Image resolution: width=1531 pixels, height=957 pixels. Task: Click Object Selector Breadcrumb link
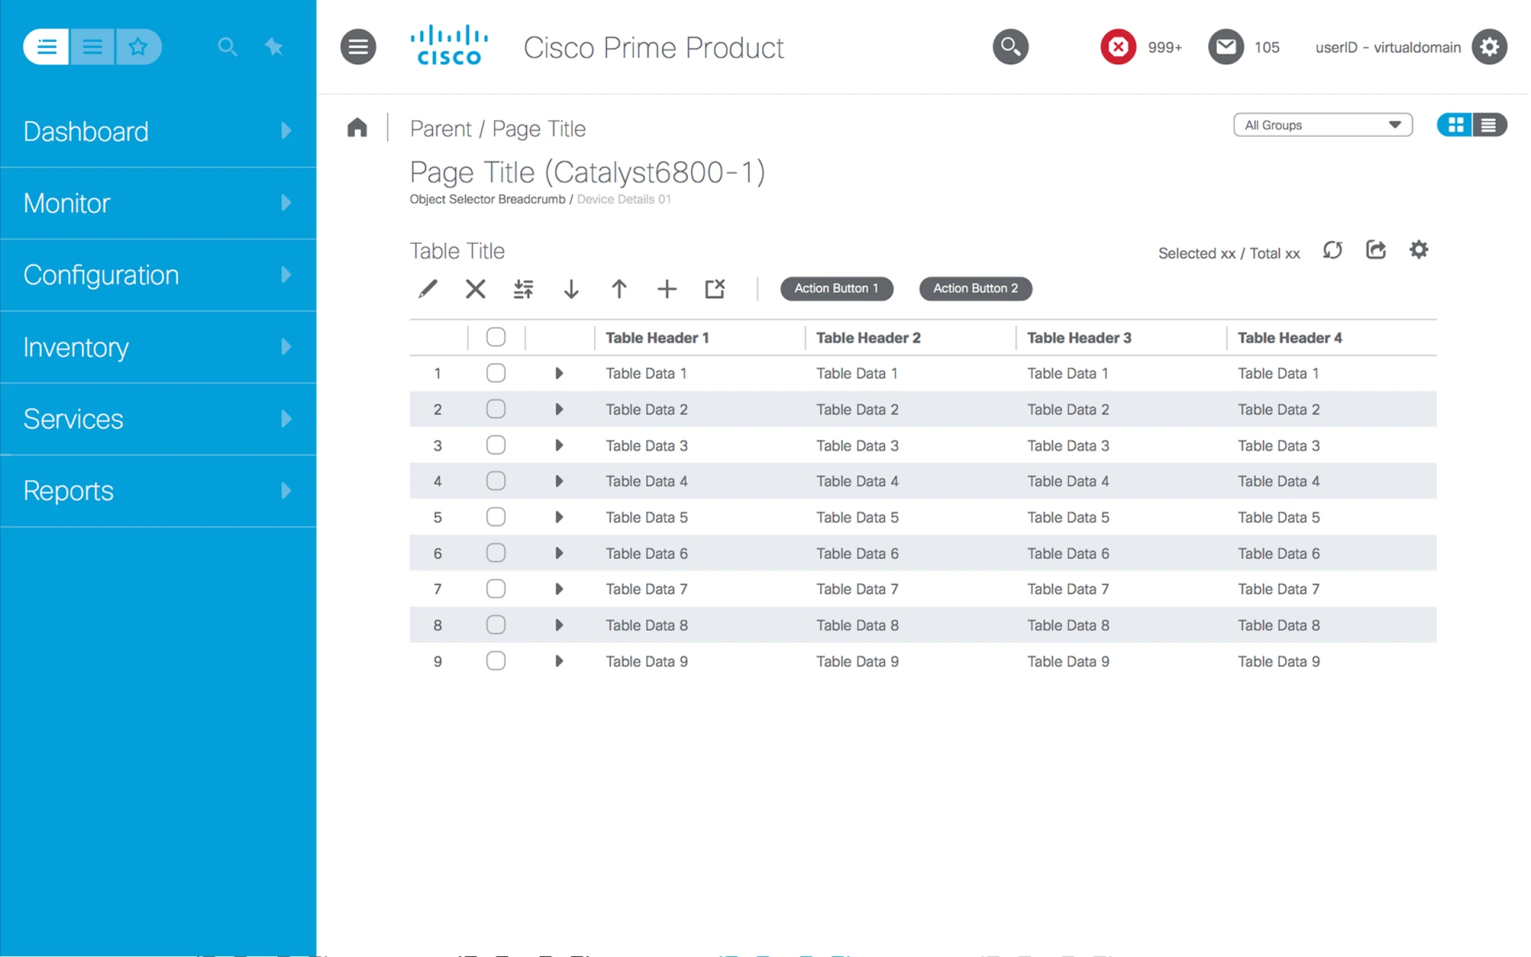(x=487, y=199)
